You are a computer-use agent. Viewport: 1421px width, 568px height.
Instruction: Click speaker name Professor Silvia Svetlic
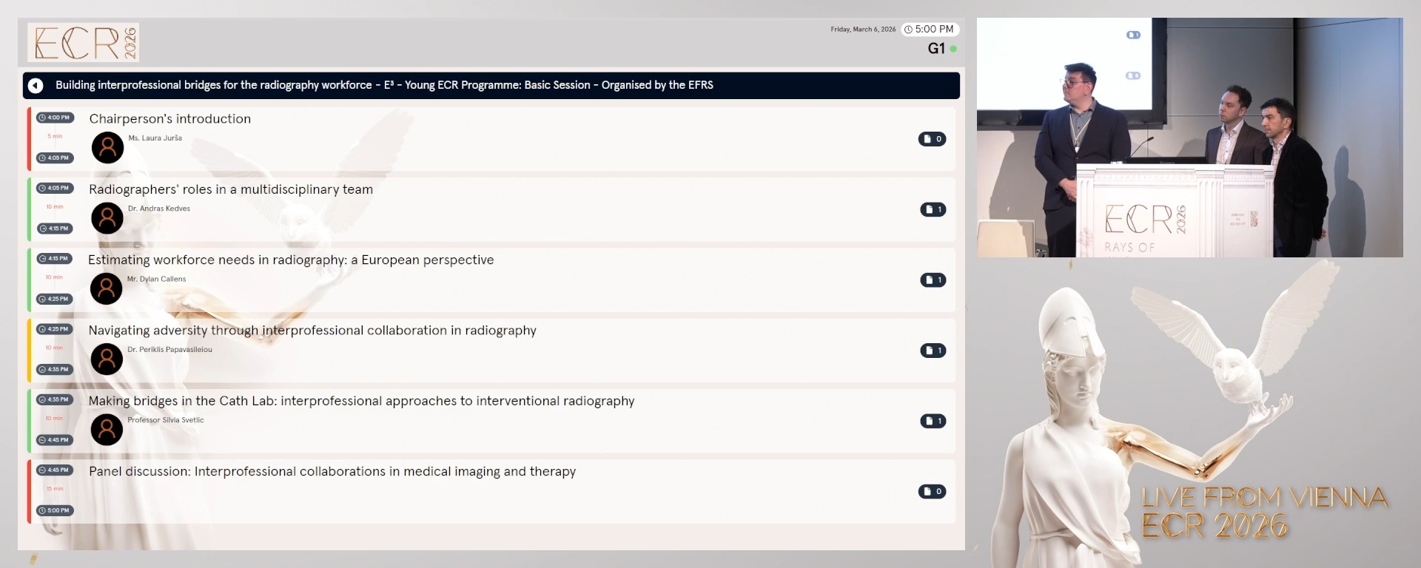[x=166, y=420]
